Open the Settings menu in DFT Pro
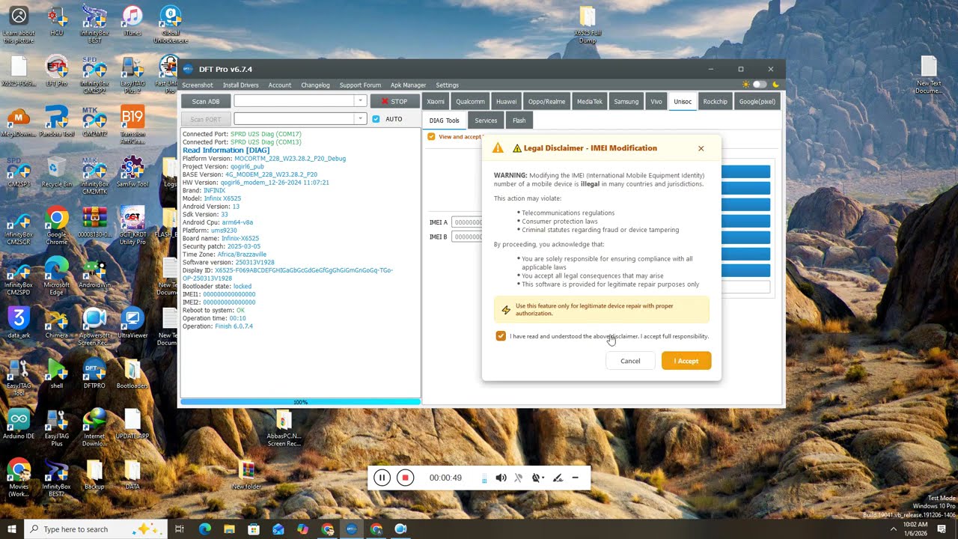Image resolution: width=958 pixels, height=539 pixels. tap(447, 85)
